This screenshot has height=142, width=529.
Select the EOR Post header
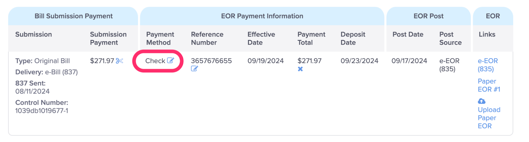[428, 16]
